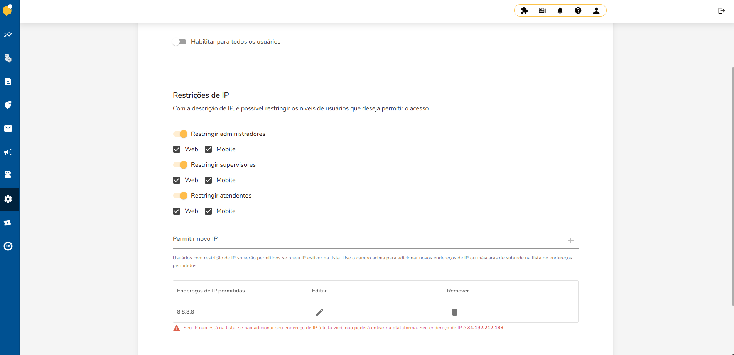This screenshot has height=355, width=734.
Task: Click the page vertical scrollbar
Action: pos(732,186)
